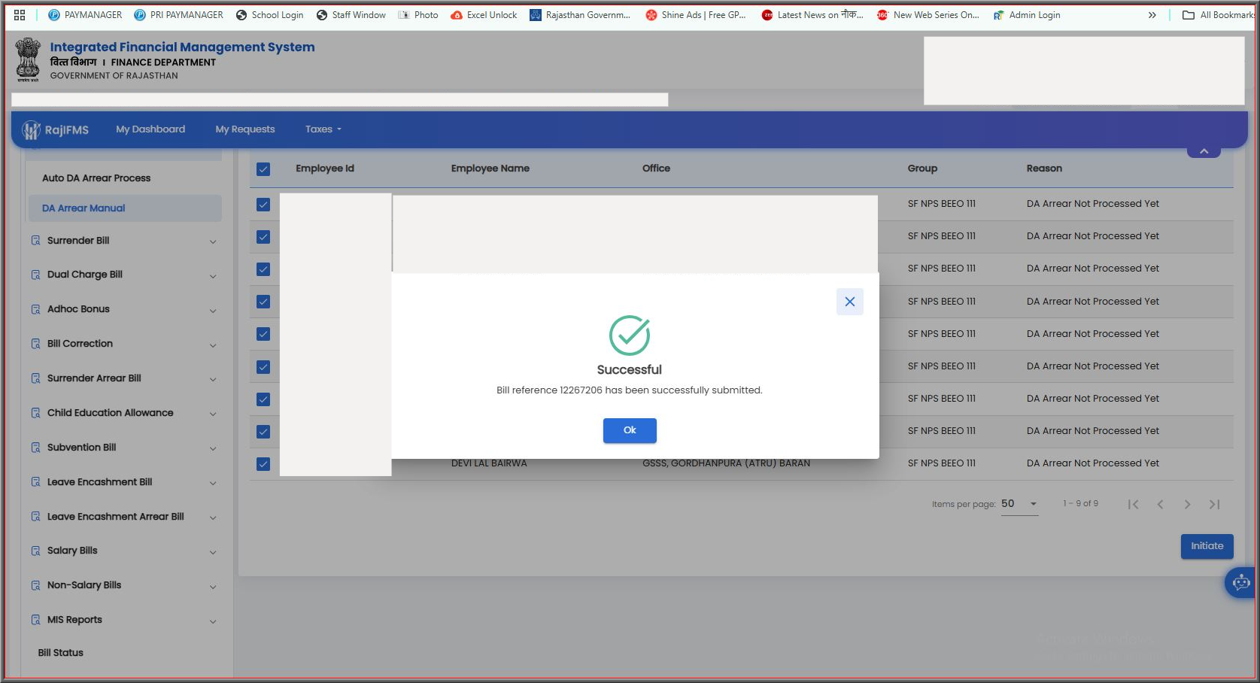Click MIS Reports sidebar icon
1260x683 pixels.
(35, 620)
